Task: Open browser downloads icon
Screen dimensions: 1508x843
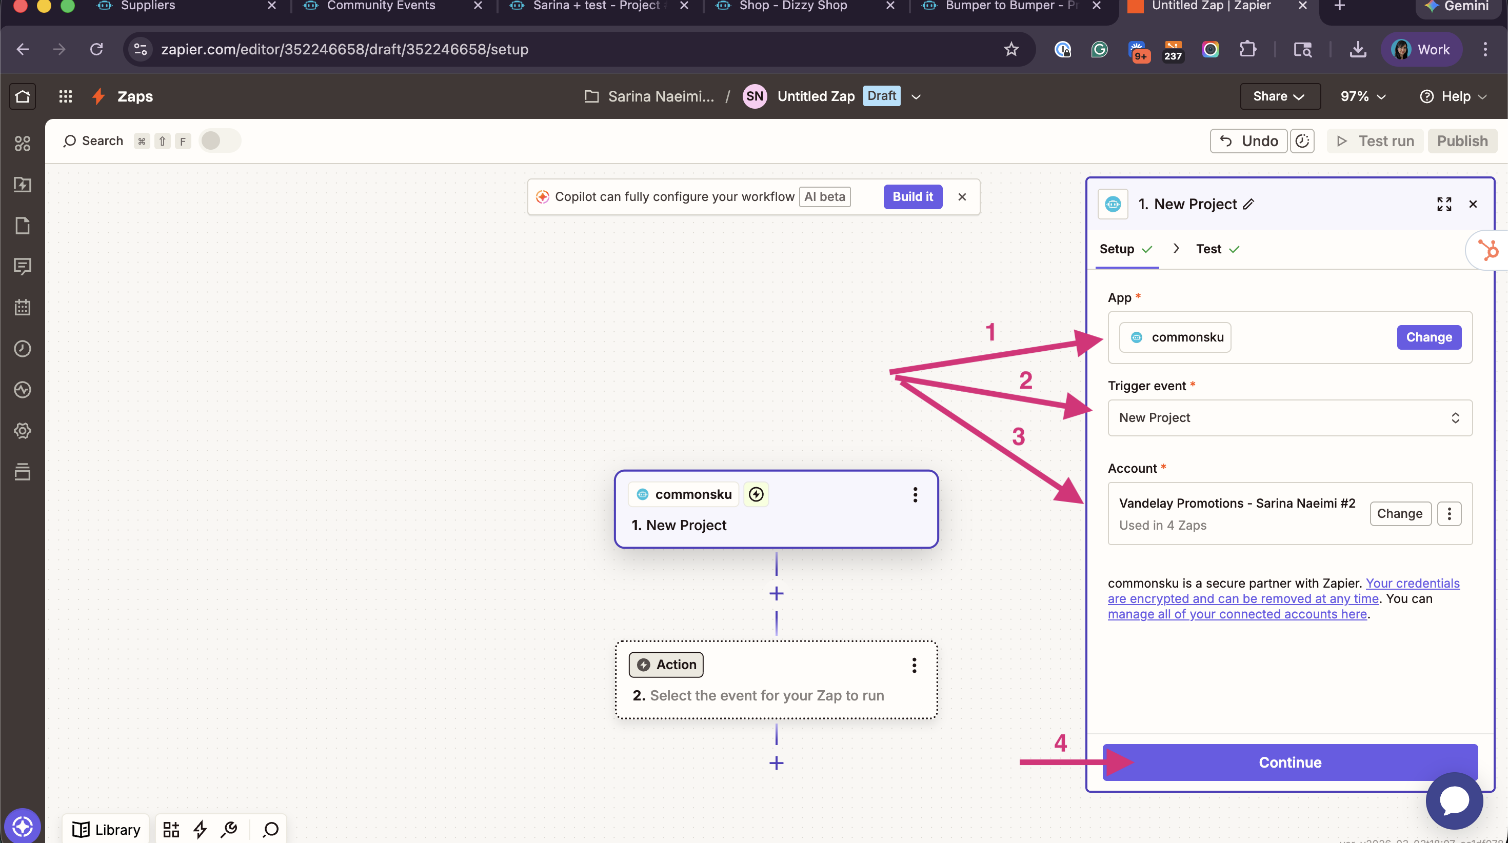Action: pyautogui.click(x=1358, y=49)
